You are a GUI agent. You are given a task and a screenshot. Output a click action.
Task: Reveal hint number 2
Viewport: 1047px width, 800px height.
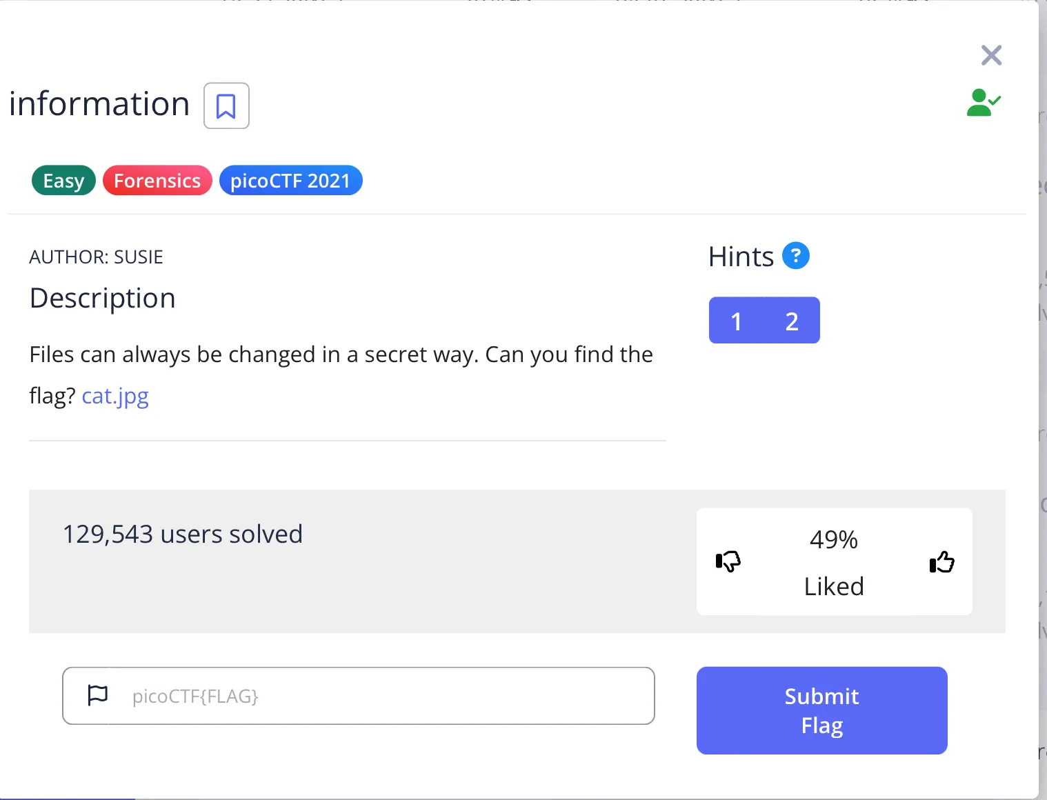pos(792,321)
